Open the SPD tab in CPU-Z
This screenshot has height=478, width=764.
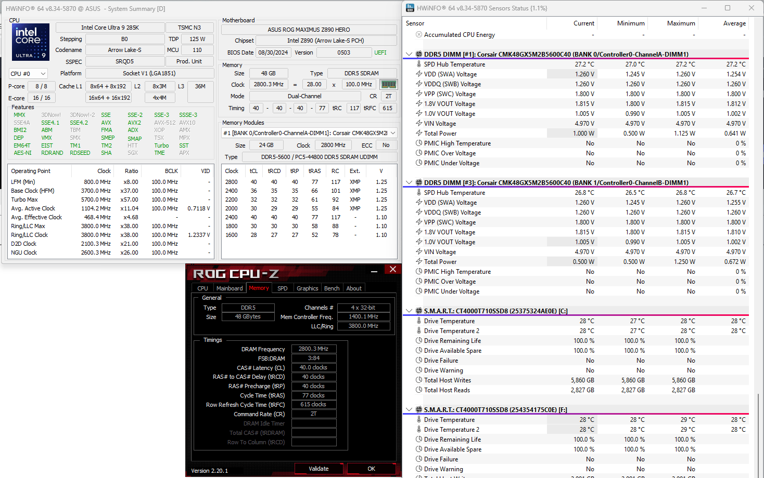pyautogui.click(x=282, y=288)
